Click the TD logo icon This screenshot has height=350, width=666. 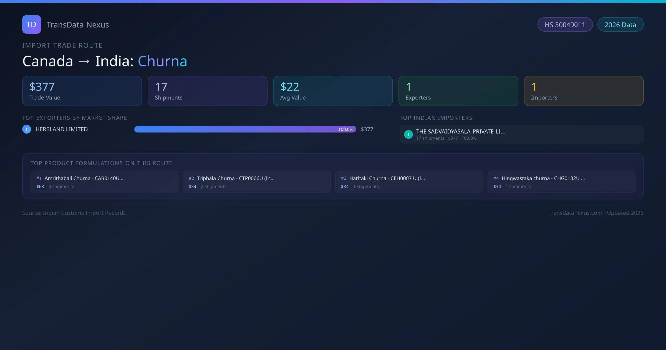[31, 24]
